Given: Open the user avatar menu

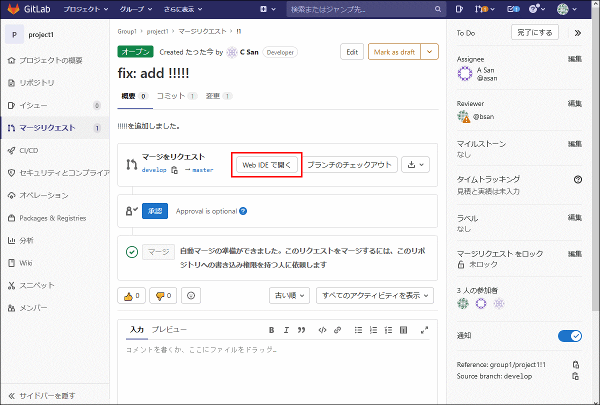Looking at the screenshot, I should (x=567, y=9).
